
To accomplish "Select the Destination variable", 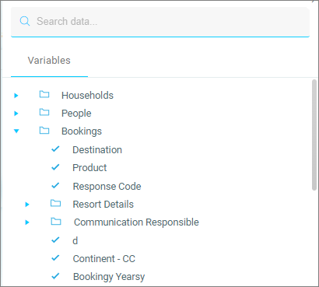I will 97,150.
